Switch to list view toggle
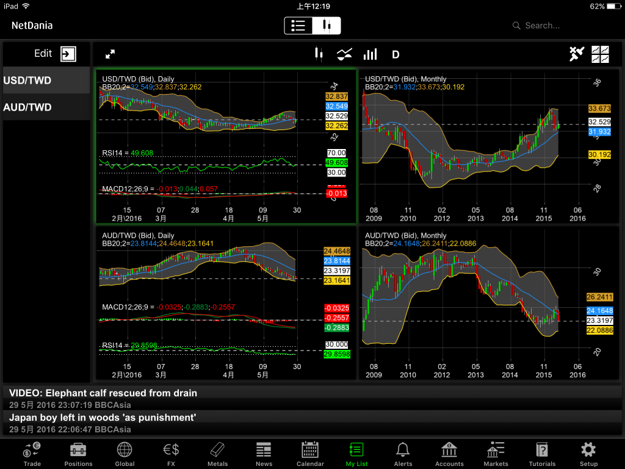Image resolution: width=625 pixels, height=469 pixels. 298,26
